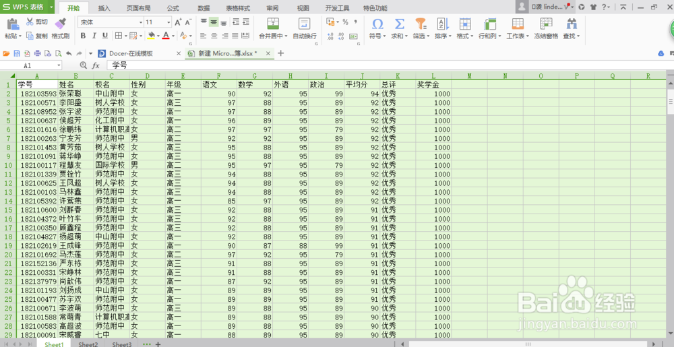The width and height of the screenshot is (674, 347).
Task: Click the 冻结窗格 freeze panes icon
Action: (546, 24)
